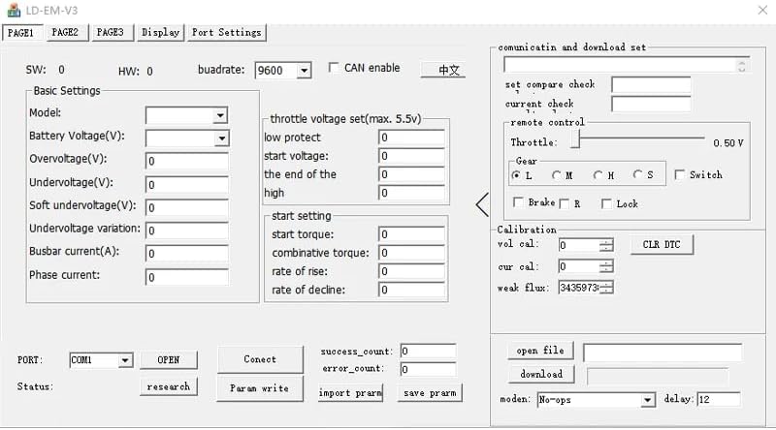Click the Undervoltage variation input field
The height and width of the screenshot is (430, 776).
[186, 230]
